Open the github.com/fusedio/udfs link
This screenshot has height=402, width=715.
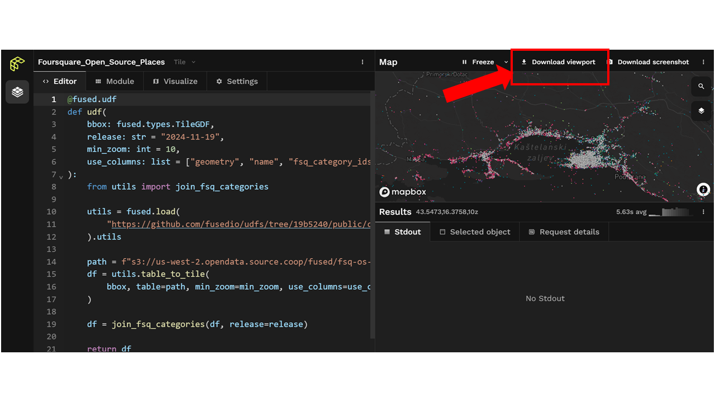(x=241, y=224)
